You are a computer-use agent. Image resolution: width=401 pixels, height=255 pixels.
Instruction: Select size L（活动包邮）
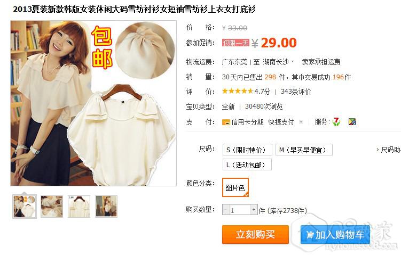[x=247, y=164]
